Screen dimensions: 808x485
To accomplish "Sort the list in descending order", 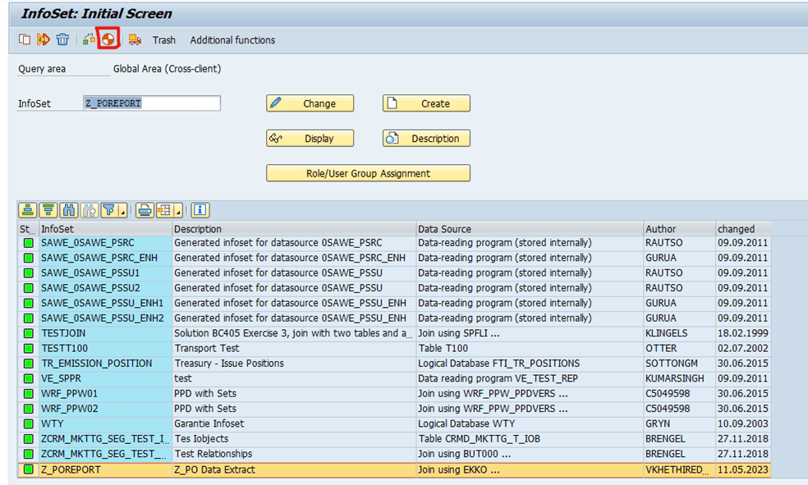I will click(x=48, y=210).
